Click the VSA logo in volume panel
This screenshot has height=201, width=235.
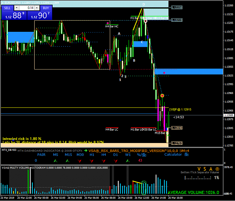click(208, 169)
